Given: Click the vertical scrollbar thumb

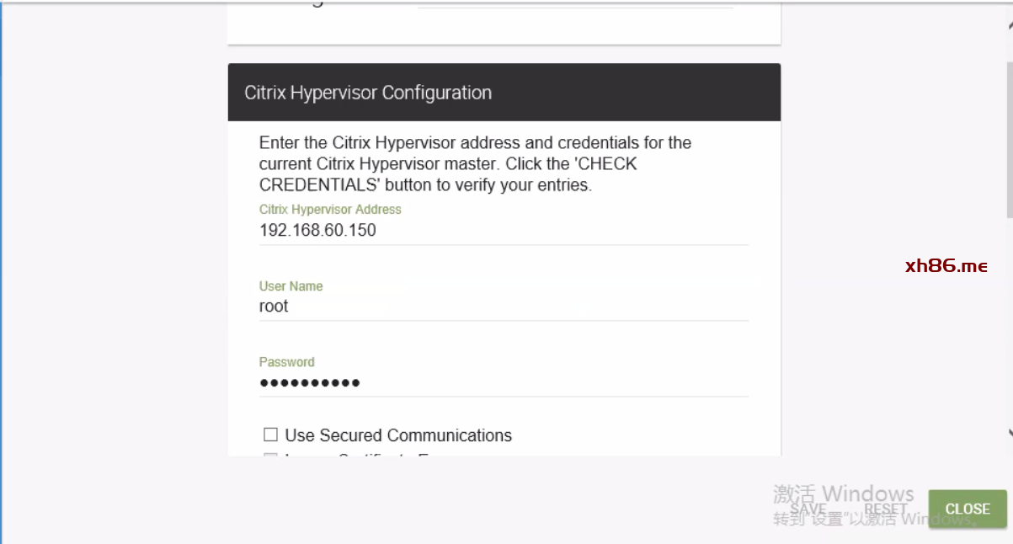Looking at the screenshot, I should coord(1010,126).
